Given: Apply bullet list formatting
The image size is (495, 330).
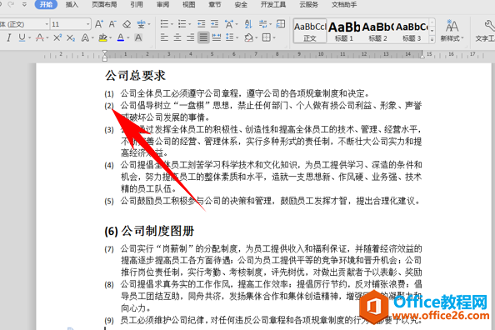Looking at the screenshot, I should pos(164,24).
